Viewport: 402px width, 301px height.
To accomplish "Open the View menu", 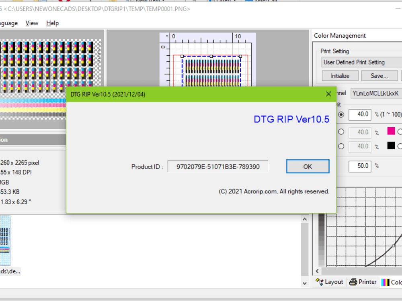I will coord(31,23).
